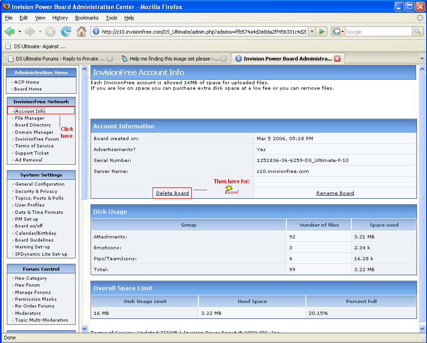427x343 pixels.
Task: Open Moderators link
Action: point(28,313)
